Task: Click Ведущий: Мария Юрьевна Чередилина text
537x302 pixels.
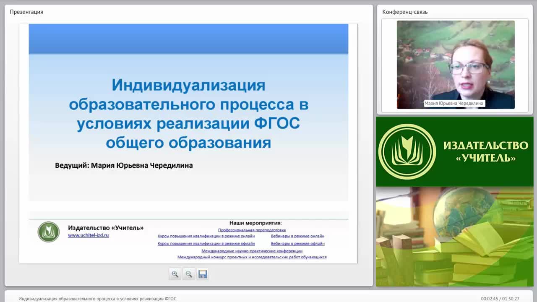Action: click(124, 165)
